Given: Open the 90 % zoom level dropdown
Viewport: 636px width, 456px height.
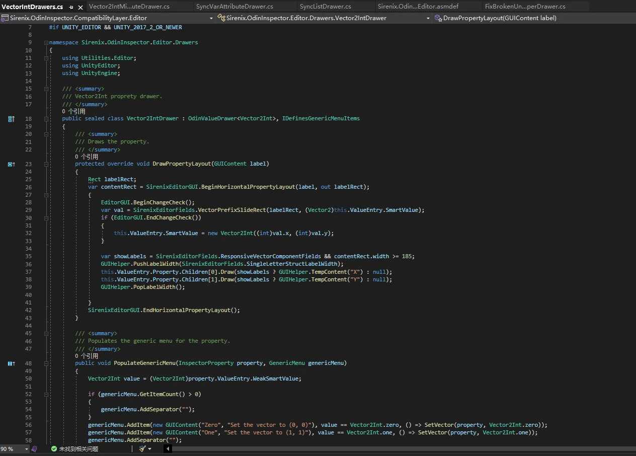Looking at the screenshot, I should [14, 448].
